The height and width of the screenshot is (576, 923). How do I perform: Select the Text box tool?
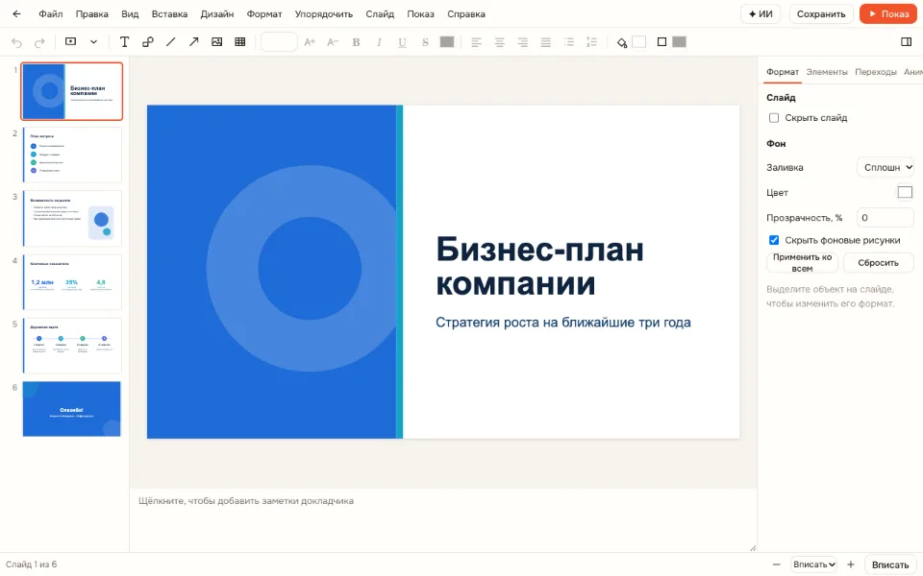[x=124, y=41]
